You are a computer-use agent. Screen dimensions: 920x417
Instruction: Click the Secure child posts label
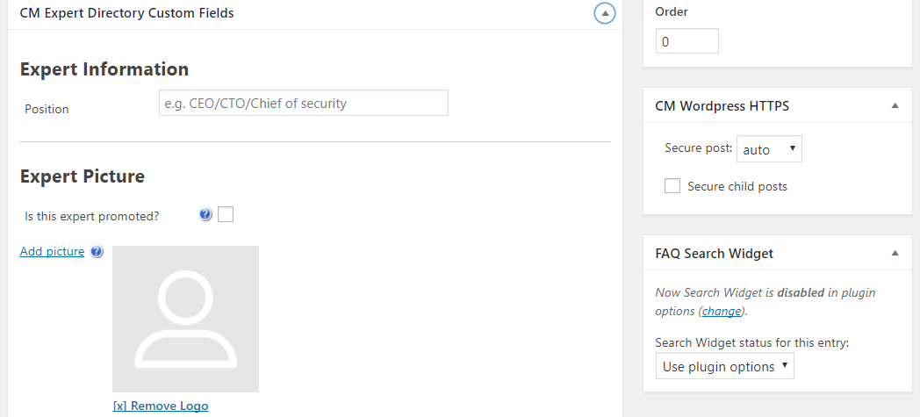click(x=737, y=186)
